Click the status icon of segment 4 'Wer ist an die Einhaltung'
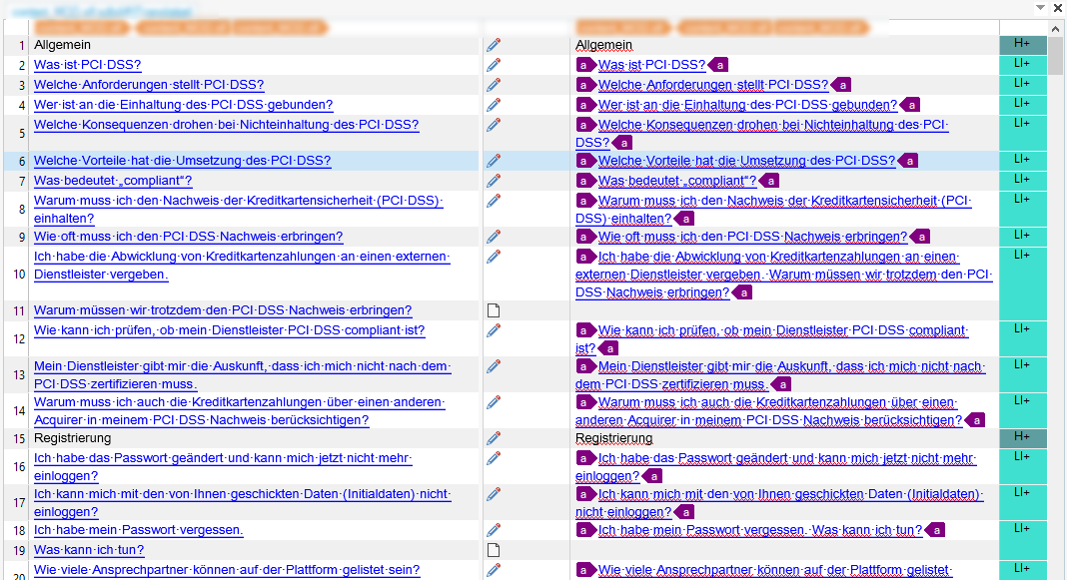Screen dimensions: 1067x580 pos(494,105)
